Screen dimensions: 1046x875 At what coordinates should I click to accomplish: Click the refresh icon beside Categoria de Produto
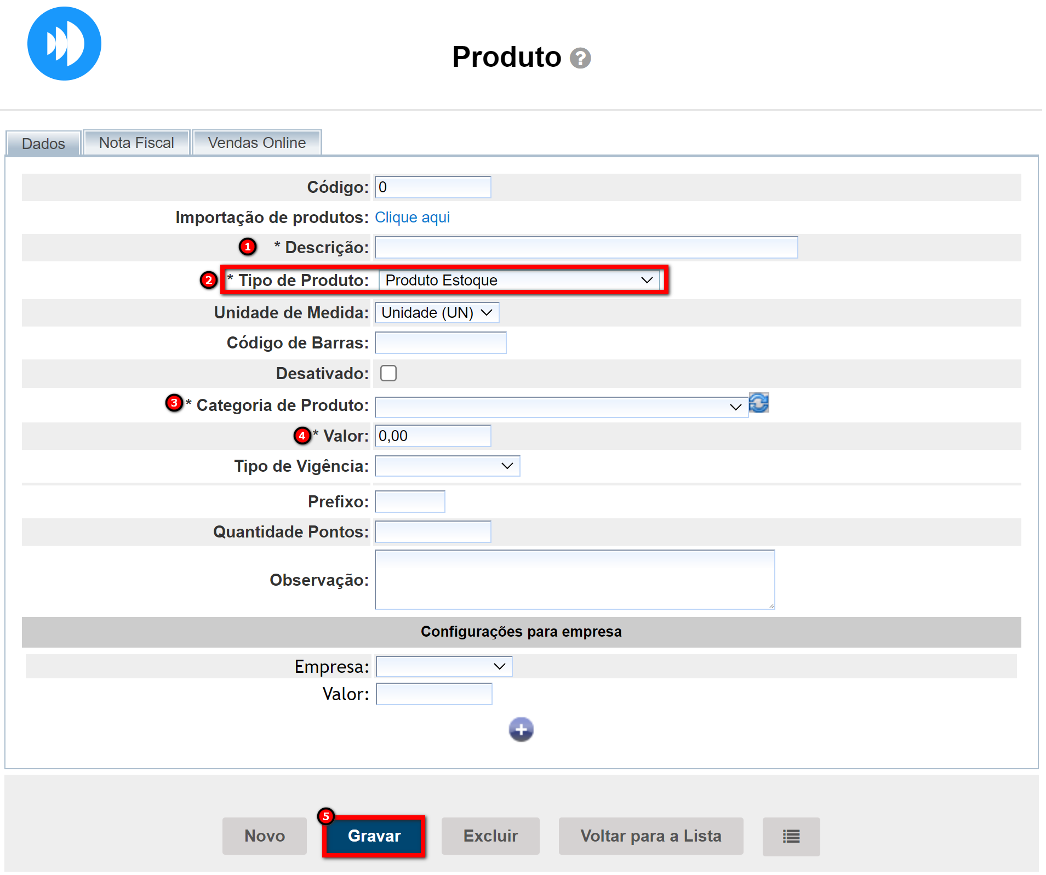(x=758, y=403)
